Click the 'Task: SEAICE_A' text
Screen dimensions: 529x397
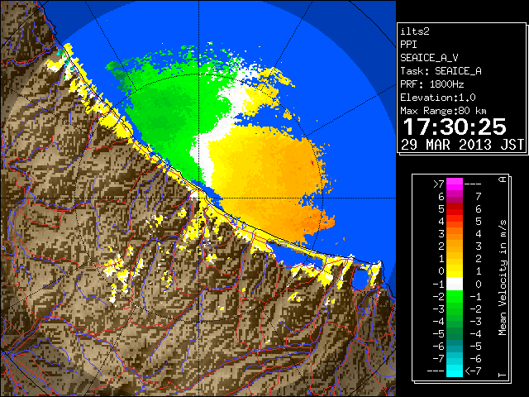pyautogui.click(x=441, y=71)
